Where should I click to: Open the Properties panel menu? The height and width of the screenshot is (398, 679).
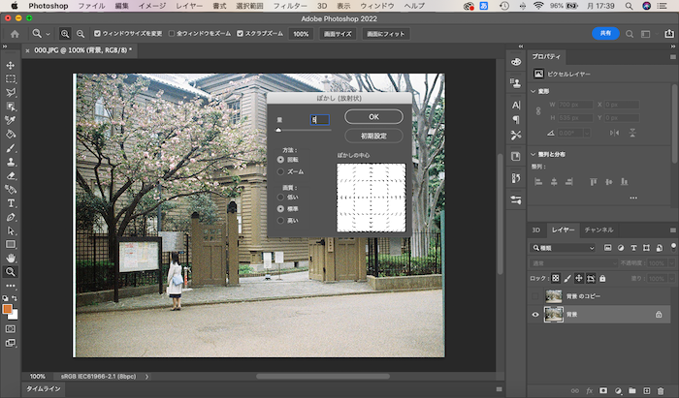pos(673,57)
